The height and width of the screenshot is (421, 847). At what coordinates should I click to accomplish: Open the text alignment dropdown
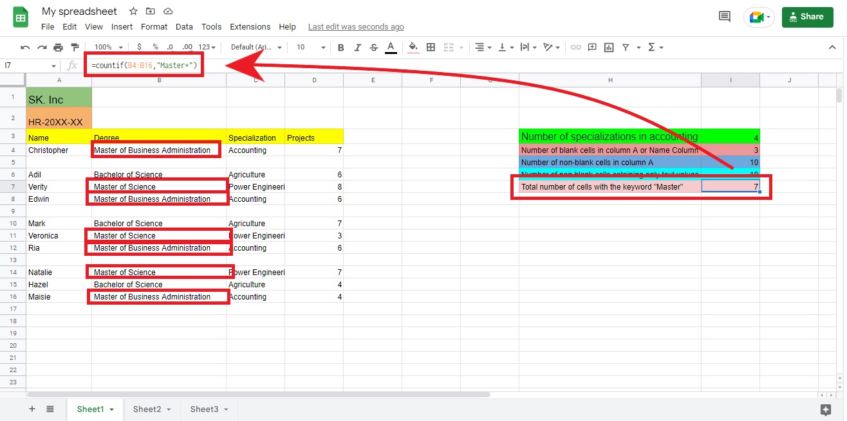pyautogui.click(x=481, y=47)
